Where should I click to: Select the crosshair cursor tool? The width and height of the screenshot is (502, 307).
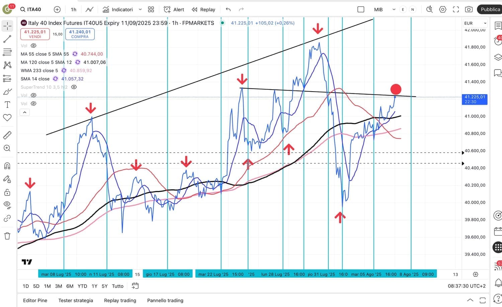point(7,26)
